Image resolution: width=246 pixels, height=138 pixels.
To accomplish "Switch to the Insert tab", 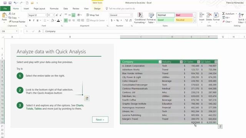I will coord(26,8).
